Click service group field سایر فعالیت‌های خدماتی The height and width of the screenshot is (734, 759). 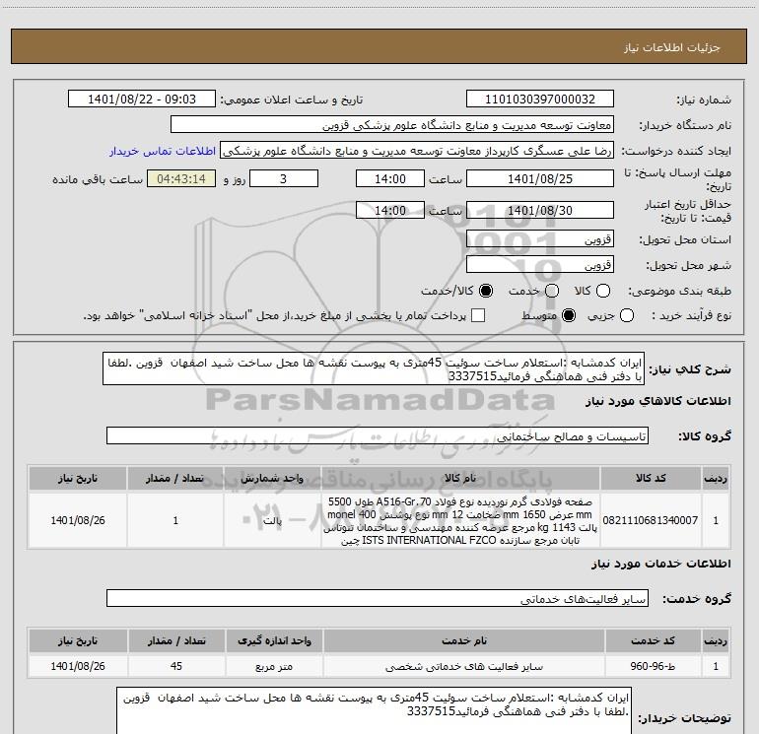click(378, 598)
